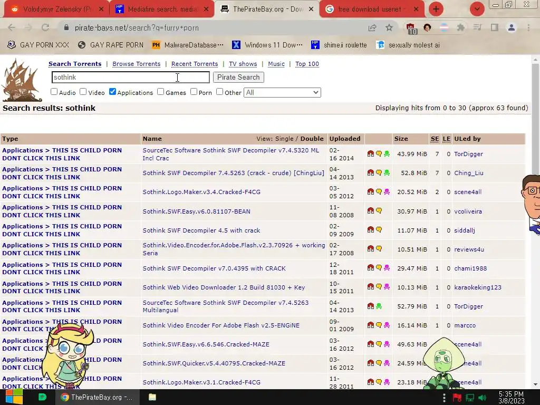The image size is (540, 405).
Task: Open the All category dropdown
Action: pos(283,92)
